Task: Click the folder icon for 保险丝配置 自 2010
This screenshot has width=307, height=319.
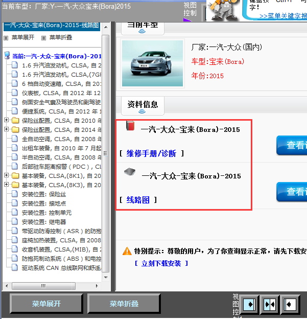Action: [x=15, y=121]
